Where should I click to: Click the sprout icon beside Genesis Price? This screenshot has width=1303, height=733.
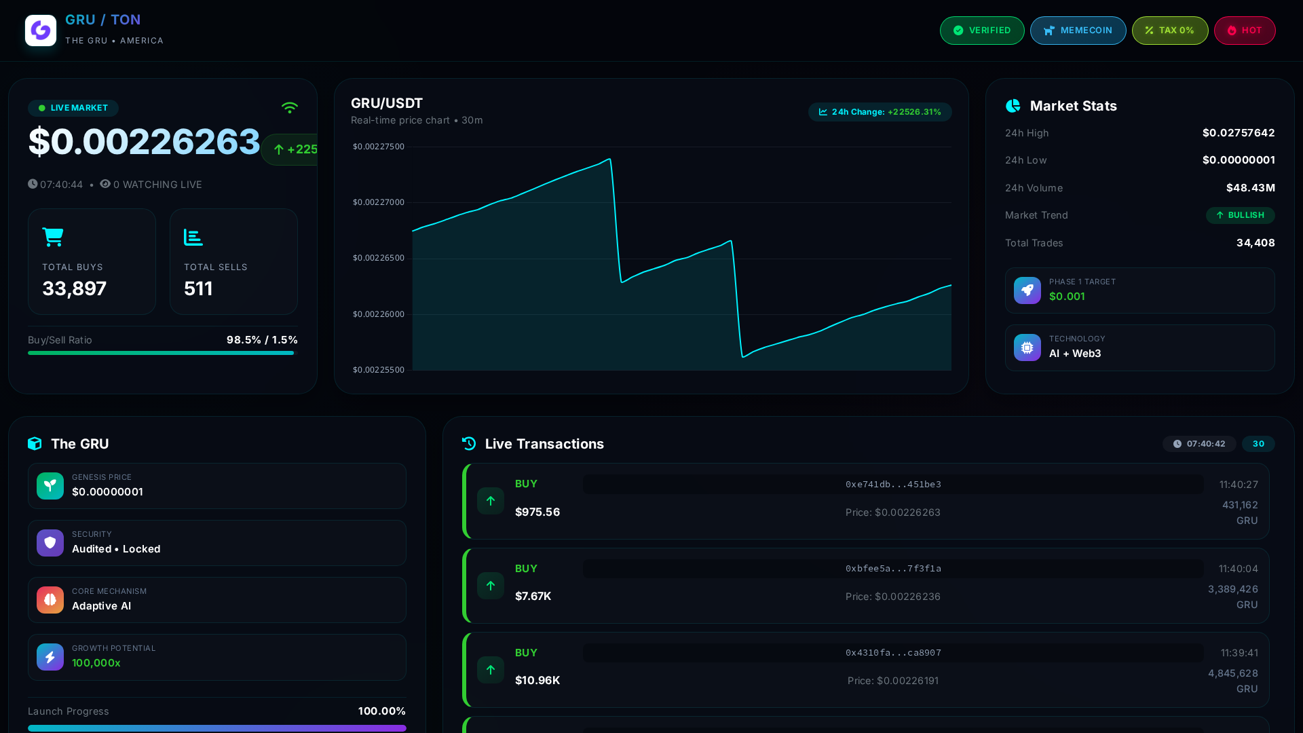click(x=50, y=486)
